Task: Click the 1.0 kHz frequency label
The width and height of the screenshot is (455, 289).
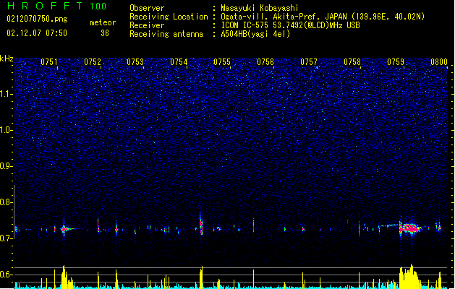Action: (7, 130)
